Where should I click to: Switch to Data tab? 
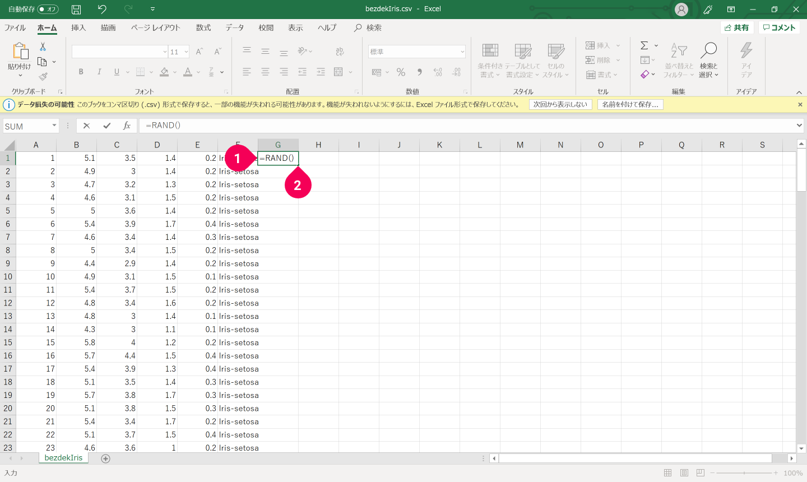(x=235, y=27)
